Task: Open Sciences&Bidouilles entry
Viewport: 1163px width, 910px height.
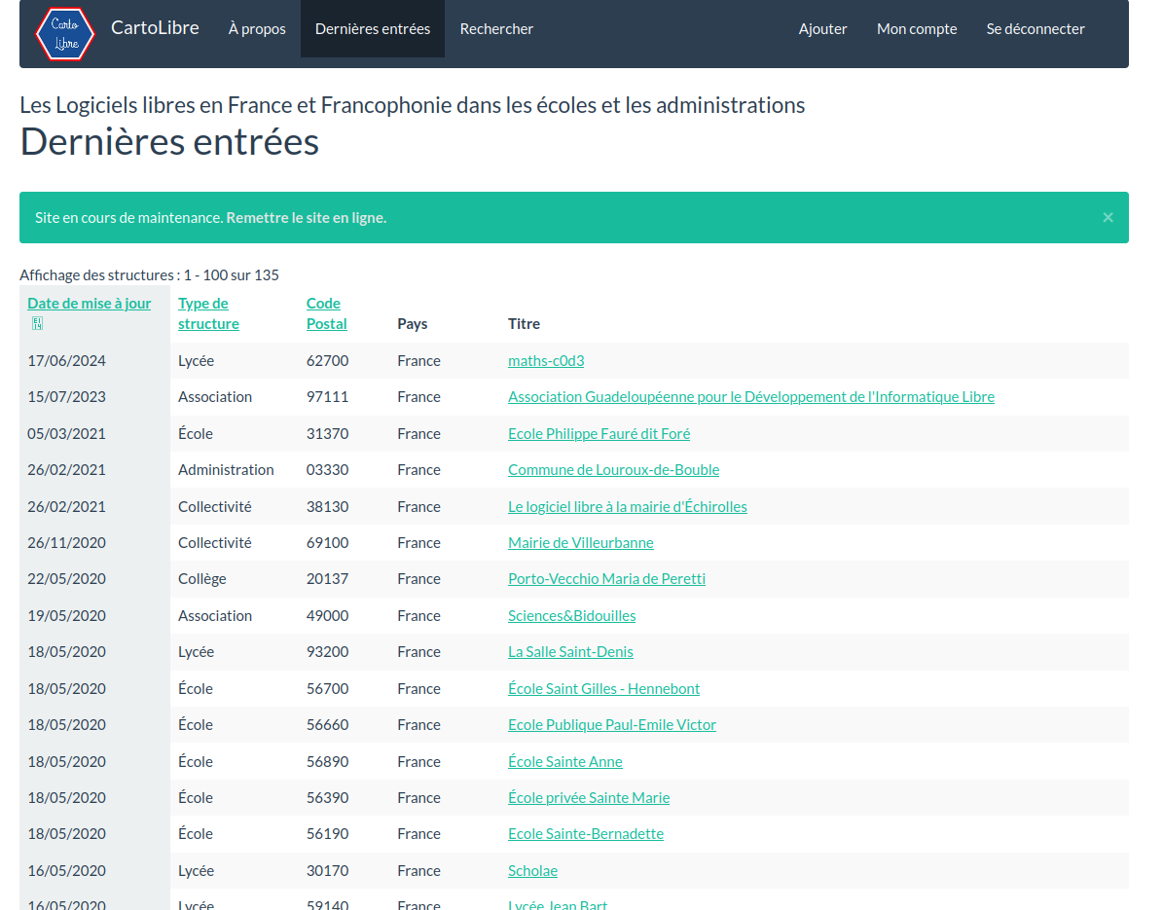Action: pos(571,616)
